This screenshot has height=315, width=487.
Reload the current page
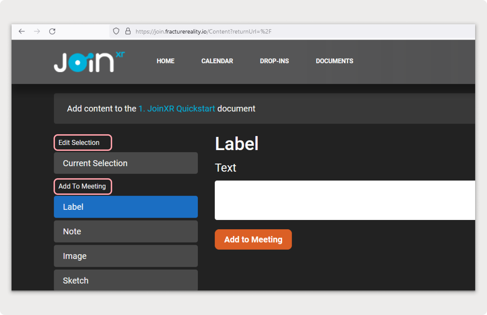pyautogui.click(x=52, y=32)
